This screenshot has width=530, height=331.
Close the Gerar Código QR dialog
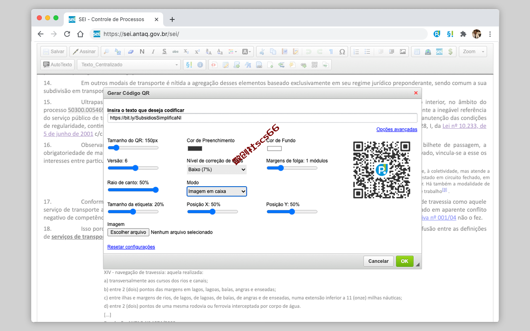coord(416,93)
